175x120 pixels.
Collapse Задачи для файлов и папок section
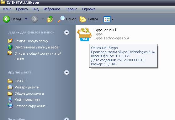click(x=66, y=32)
